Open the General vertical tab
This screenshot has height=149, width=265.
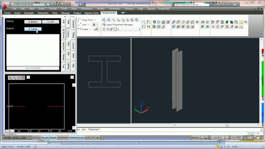pos(73,24)
